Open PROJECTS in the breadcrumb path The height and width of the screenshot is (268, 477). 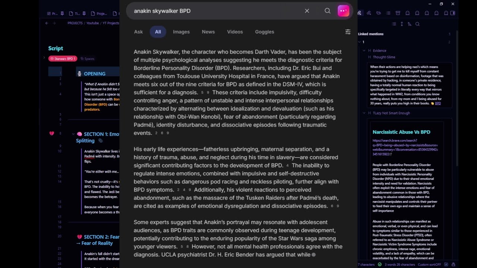point(75,23)
